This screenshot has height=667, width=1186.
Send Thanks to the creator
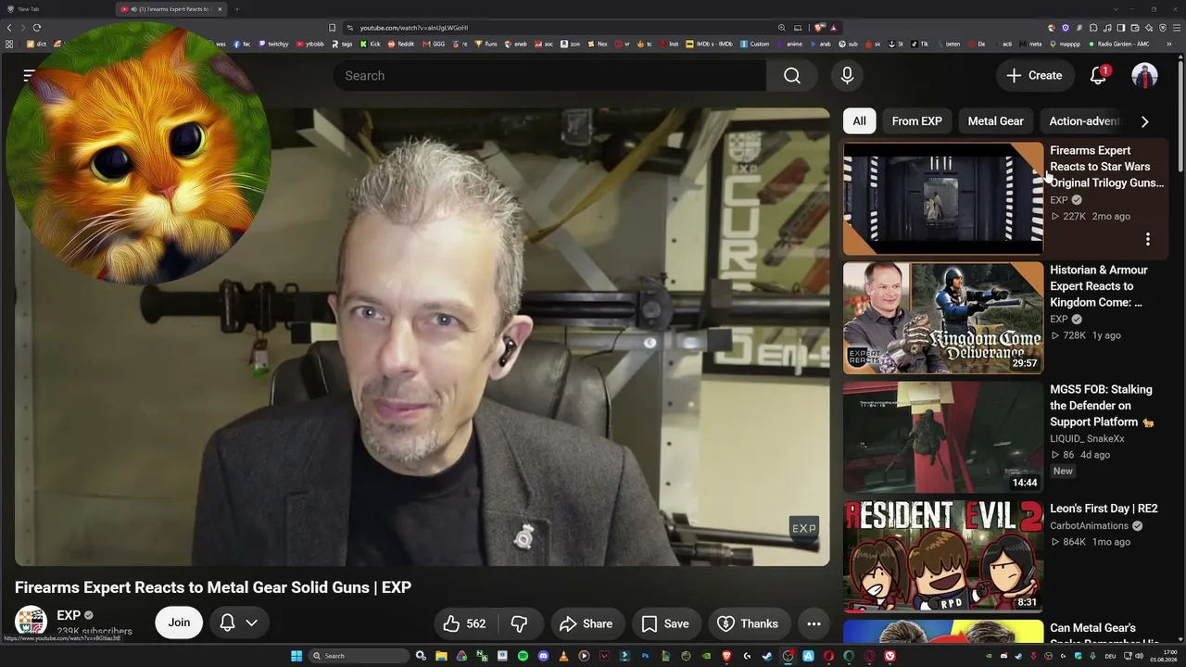748,623
